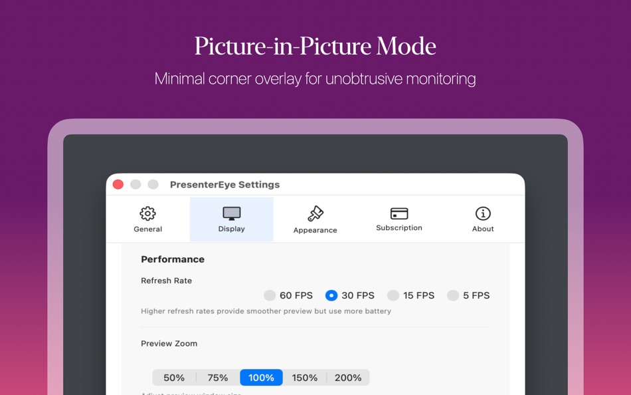631x395 pixels.
Task: Open the Subscription card icon
Action: [x=399, y=212]
